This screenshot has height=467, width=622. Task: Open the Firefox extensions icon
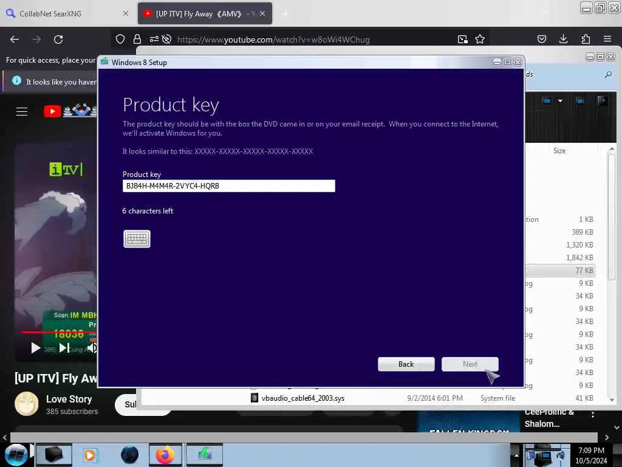(586, 39)
